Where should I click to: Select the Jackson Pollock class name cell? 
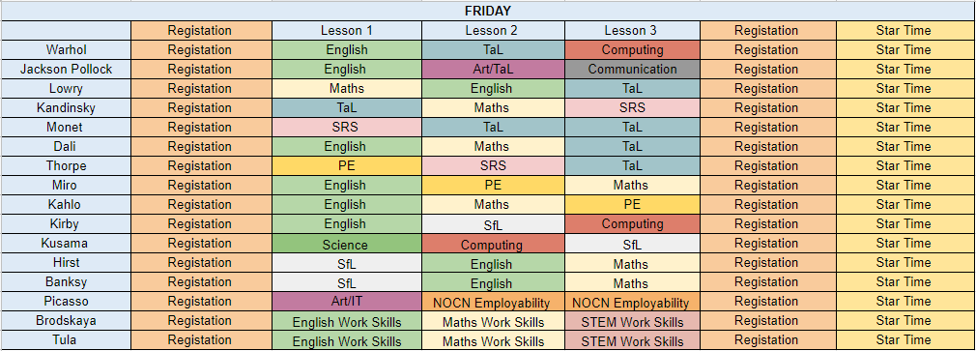[66, 69]
